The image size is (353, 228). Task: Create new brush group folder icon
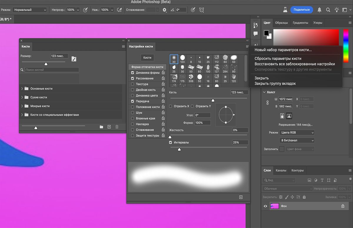pos(101,127)
